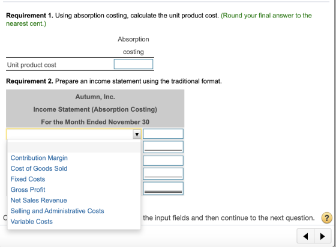
Task: Click the 'Unit product cost' row label
Action: coord(32,65)
